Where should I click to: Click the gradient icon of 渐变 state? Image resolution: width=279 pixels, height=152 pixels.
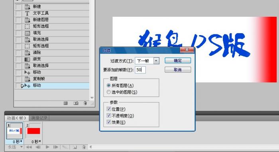click(27, 59)
